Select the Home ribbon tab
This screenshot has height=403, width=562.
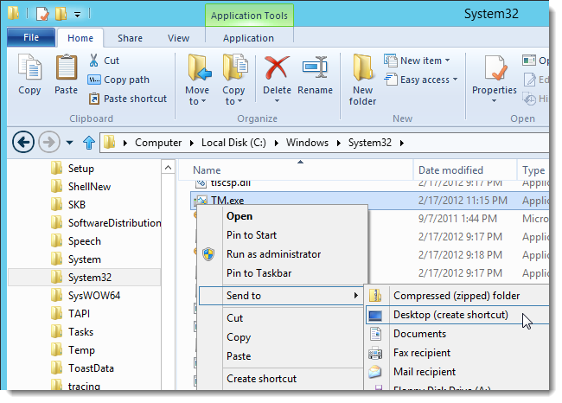tap(80, 38)
